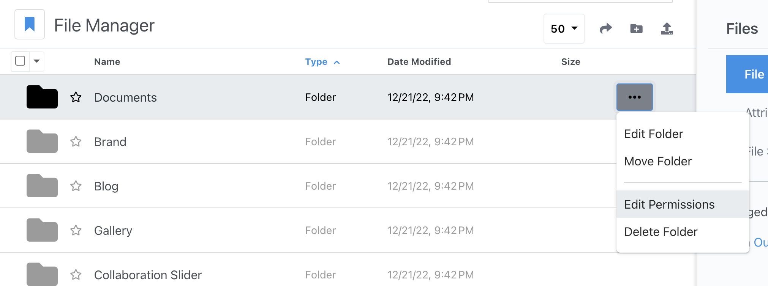
Task: Expand the bulk selection dropdown arrow
Action: tap(37, 61)
